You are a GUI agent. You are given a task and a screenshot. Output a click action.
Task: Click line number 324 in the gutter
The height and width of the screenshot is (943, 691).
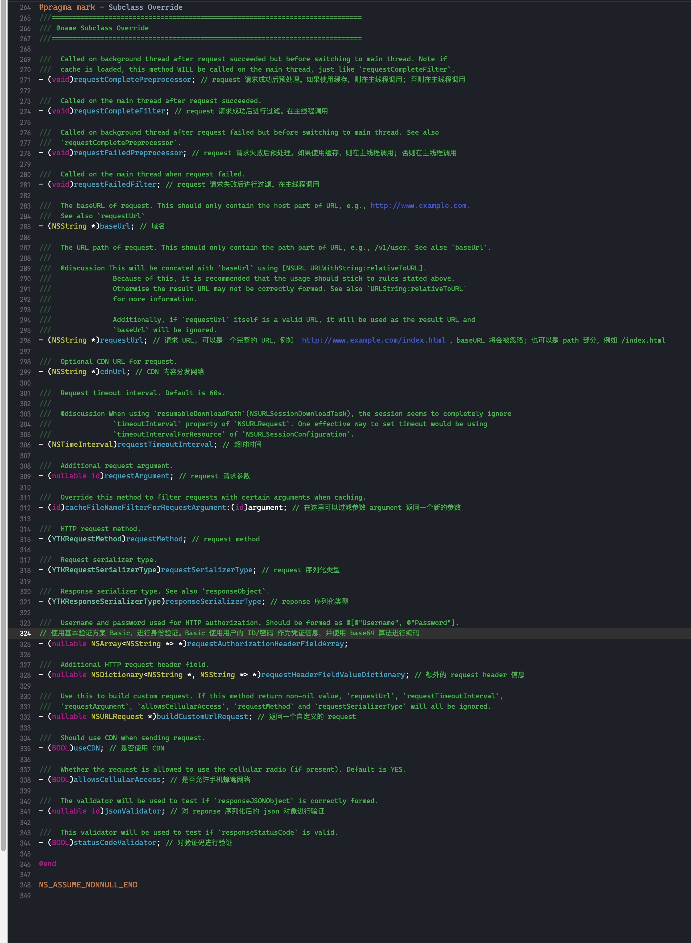coord(25,634)
